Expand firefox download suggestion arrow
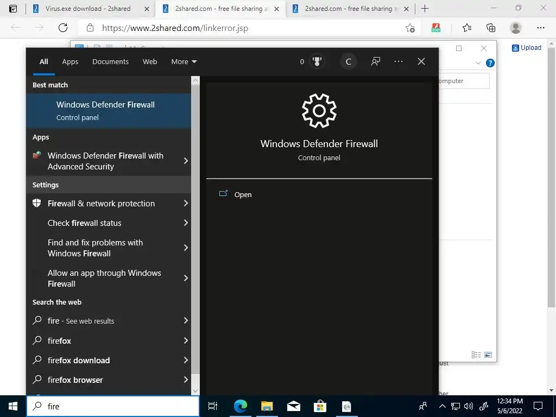This screenshot has width=556, height=417. (186, 361)
